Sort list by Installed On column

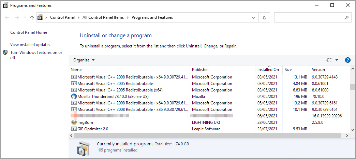(x=268, y=70)
